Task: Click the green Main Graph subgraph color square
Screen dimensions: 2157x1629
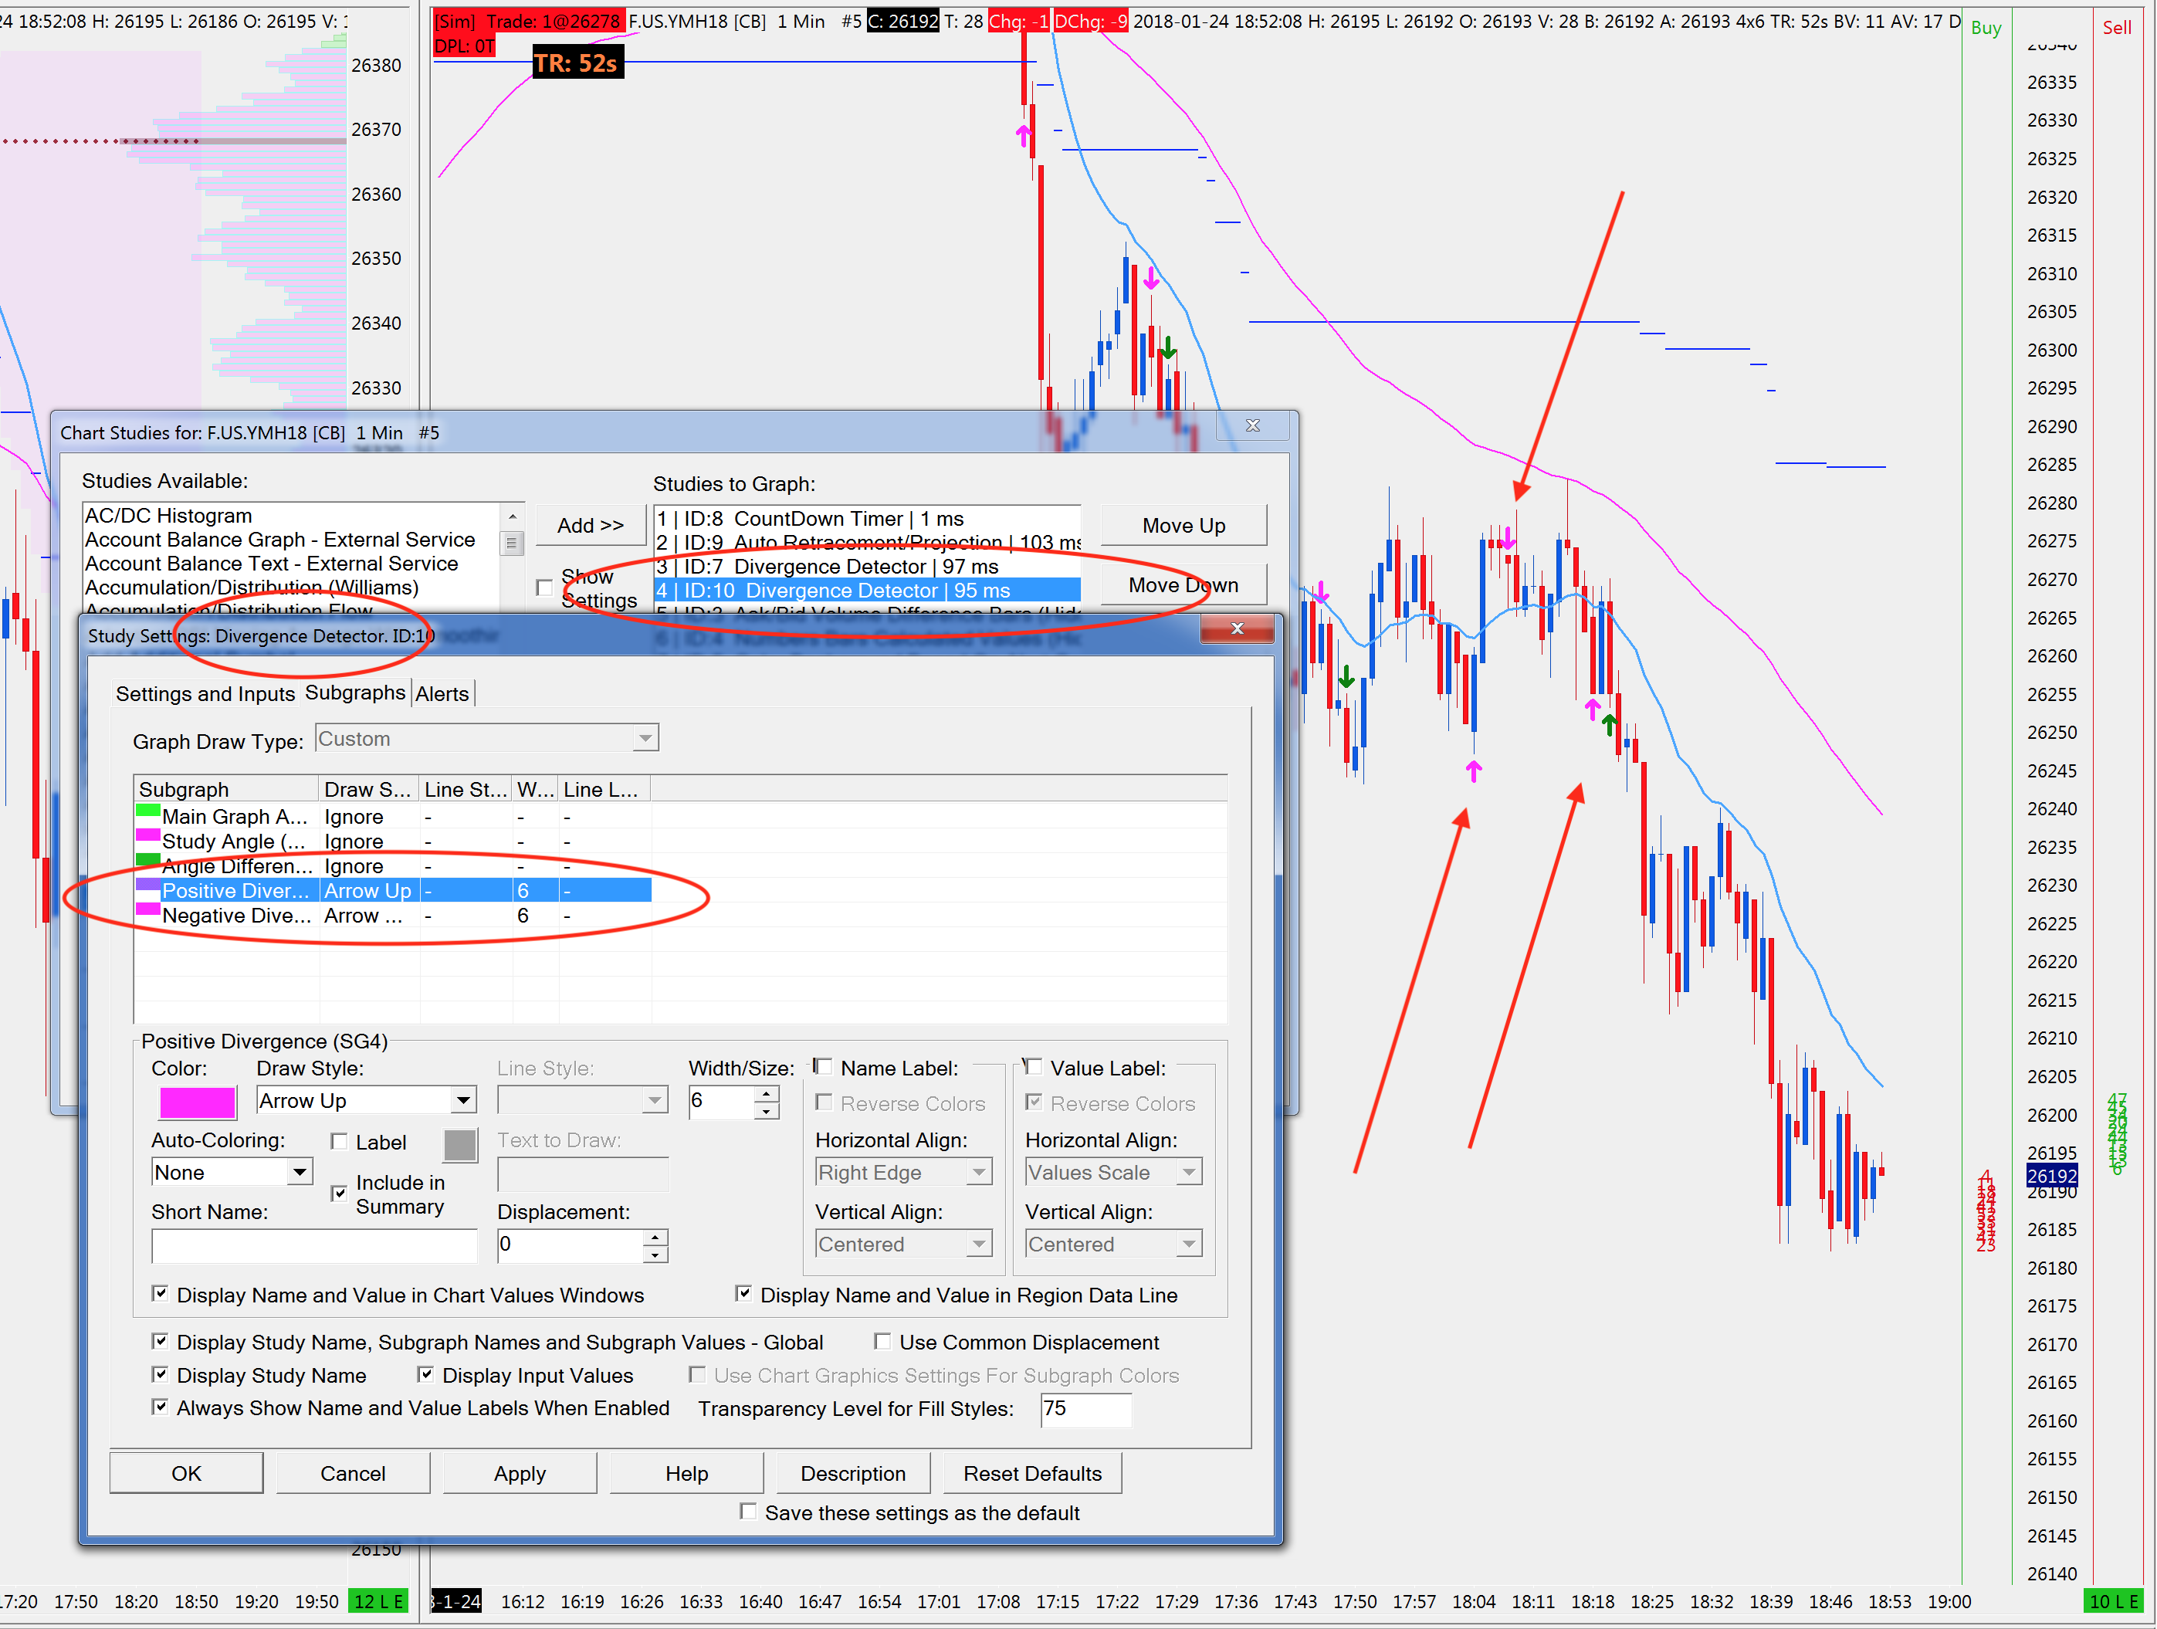Action: (x=148, y=811)
